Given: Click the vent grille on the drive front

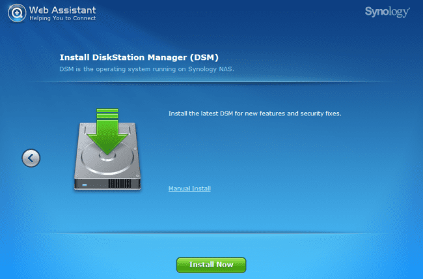Looking at the screenshot, I should 120,184.
